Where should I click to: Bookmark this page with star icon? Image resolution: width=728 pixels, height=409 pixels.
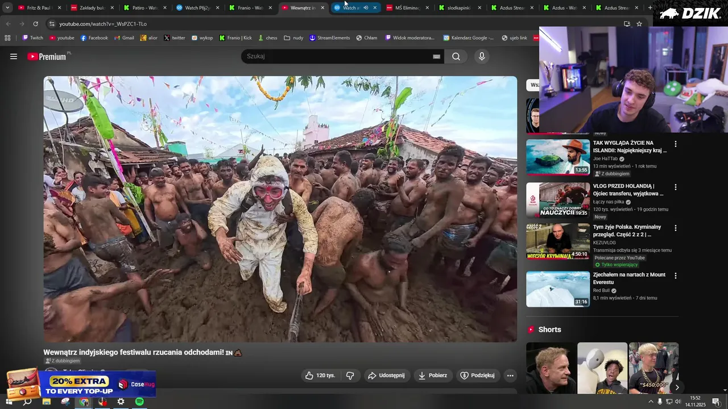pos(639,24)
